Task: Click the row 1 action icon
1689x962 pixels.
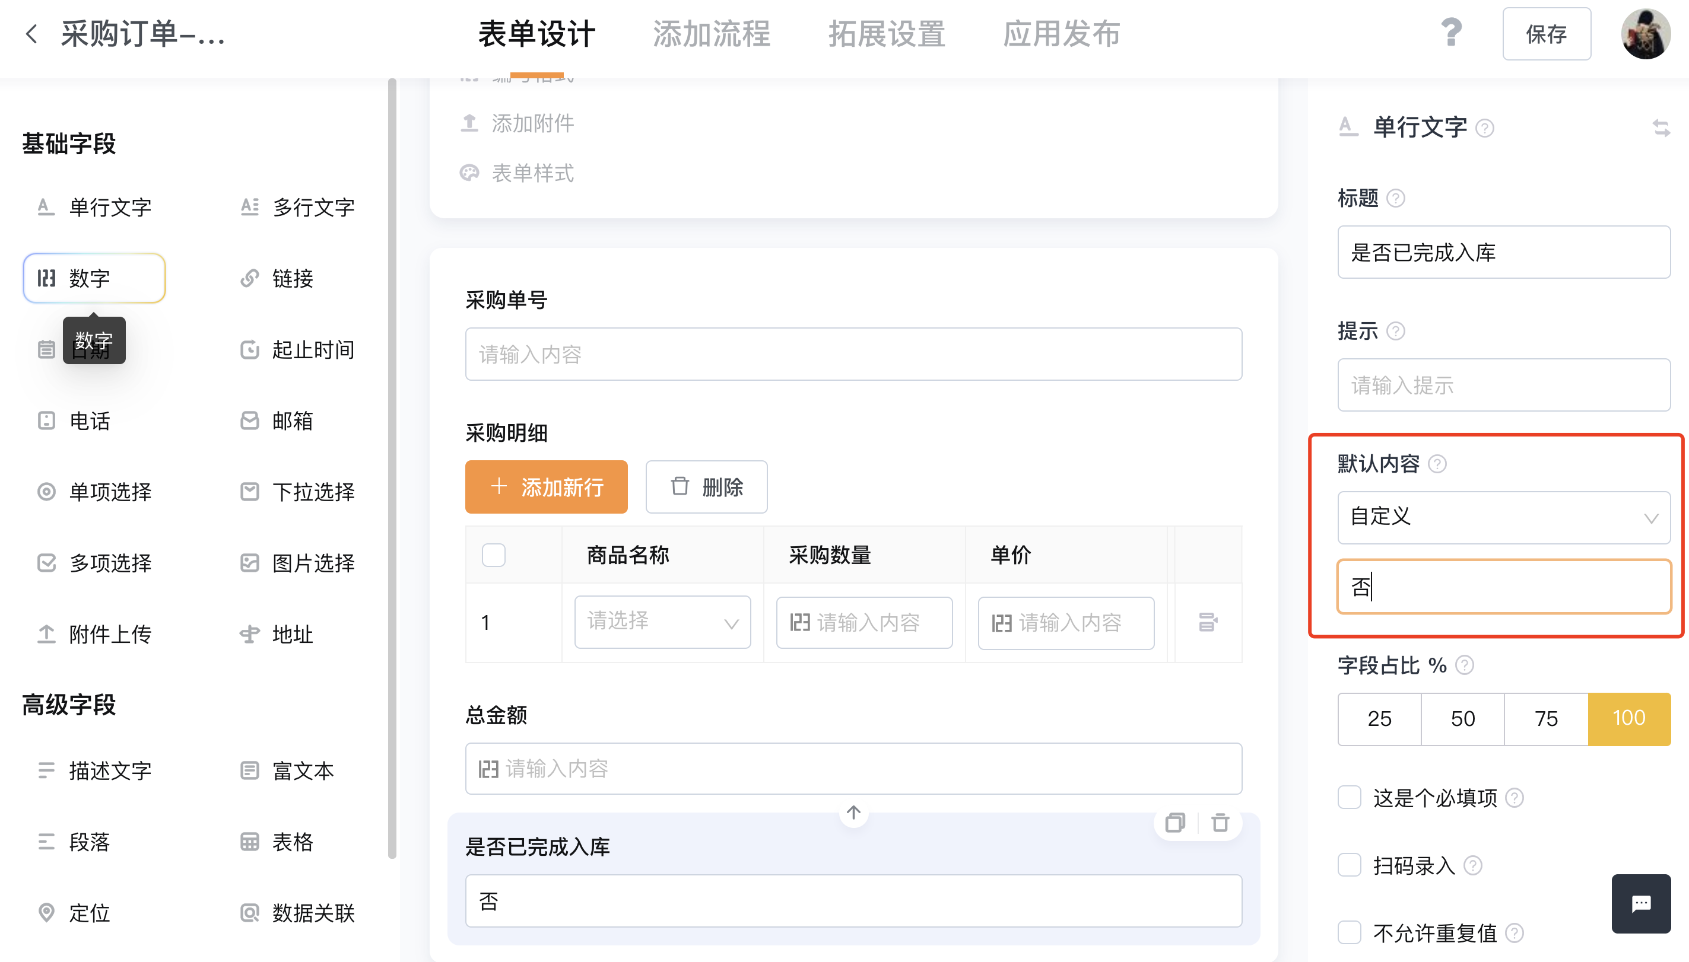Action: coord(1208,622)
